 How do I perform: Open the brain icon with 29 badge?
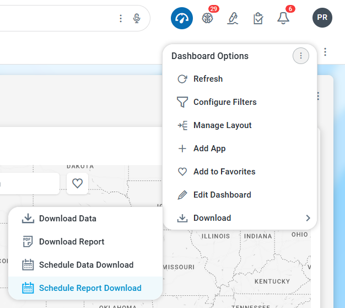[x=207, y=18]
